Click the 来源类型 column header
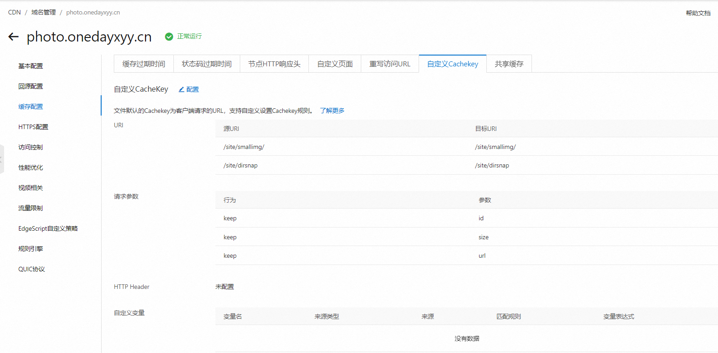 pyautogui.click(x=327, y=316)
